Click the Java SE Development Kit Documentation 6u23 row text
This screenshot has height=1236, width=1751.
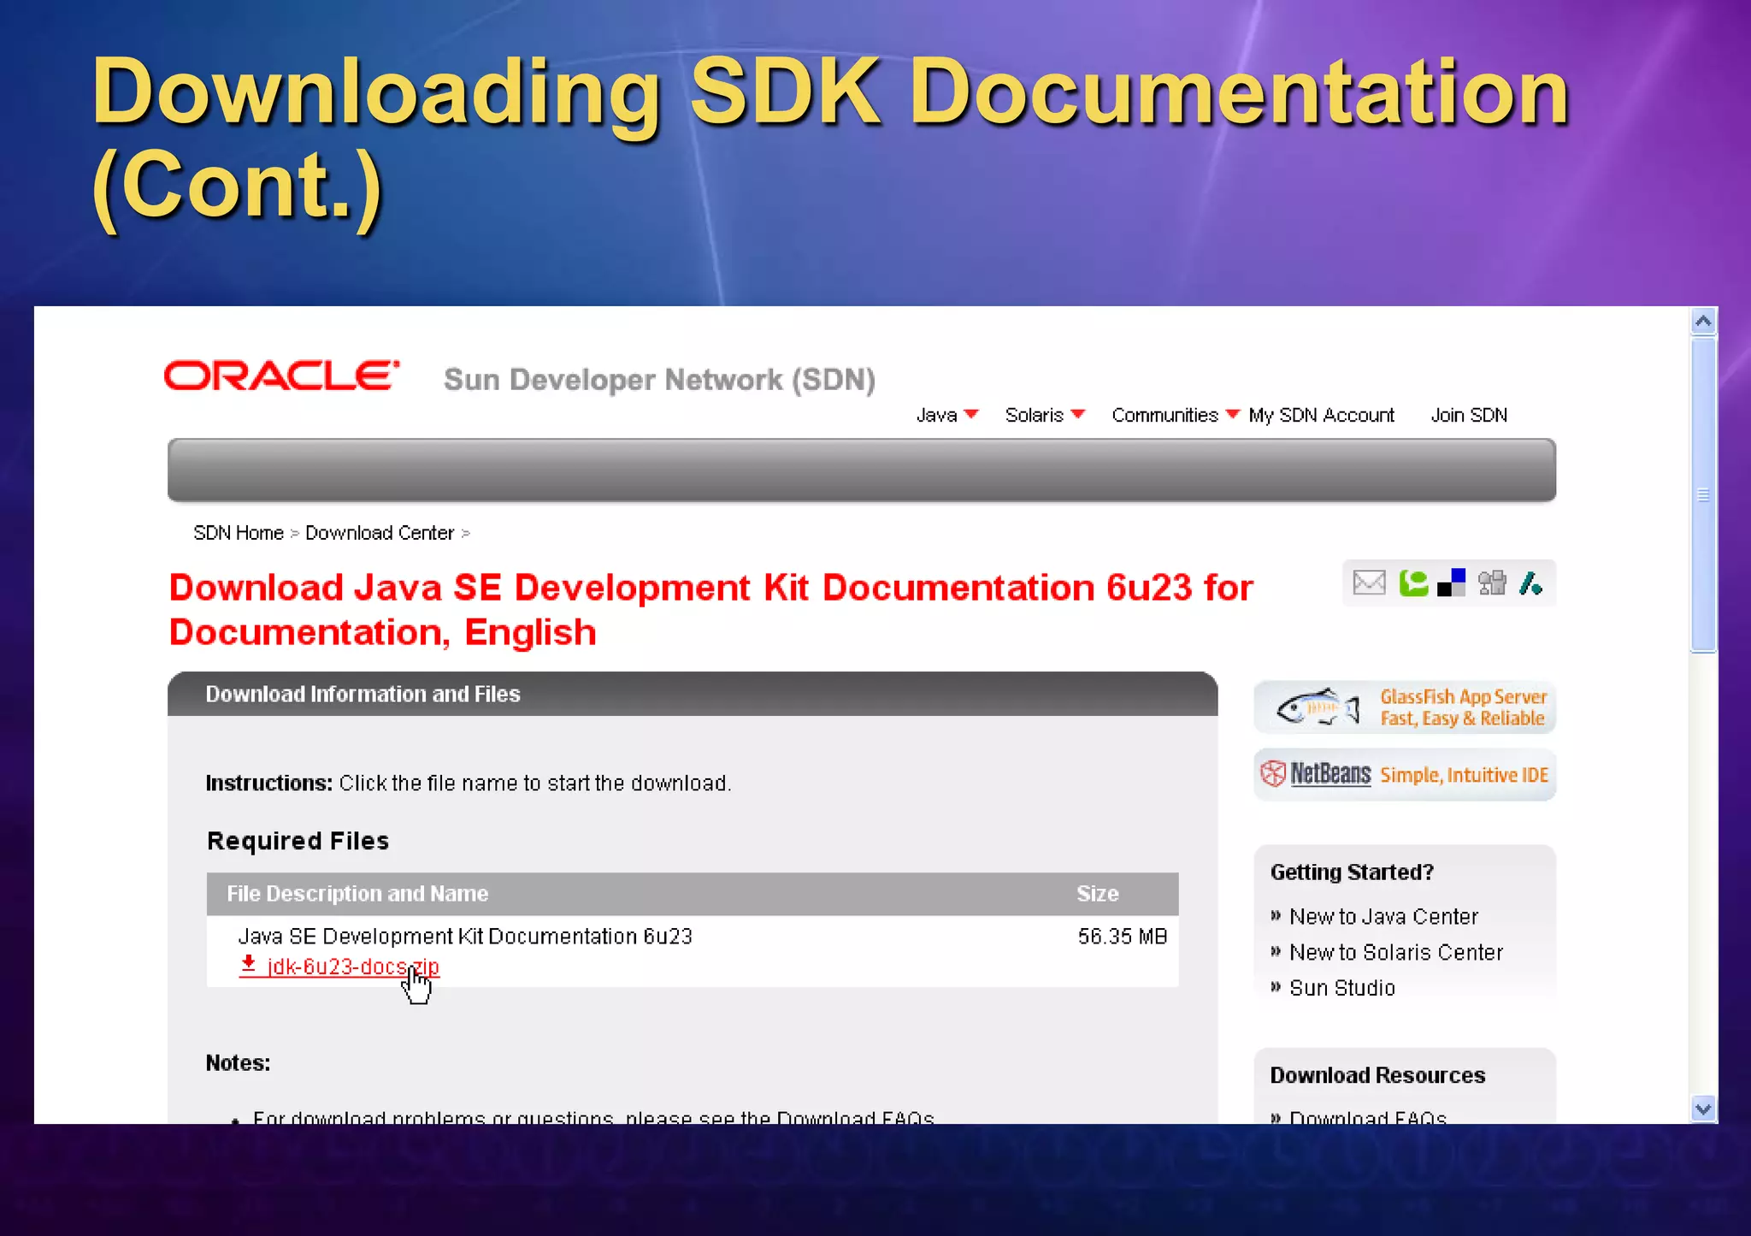click(465, 937)
